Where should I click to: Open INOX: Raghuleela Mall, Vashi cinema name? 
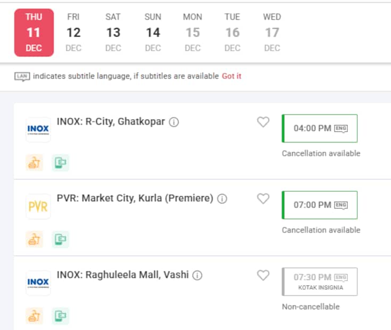pyautogui.click(x=123, y=275)
